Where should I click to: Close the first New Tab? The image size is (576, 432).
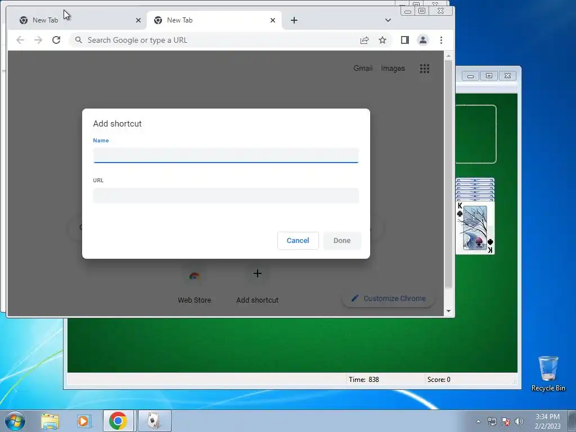point(138,20)
